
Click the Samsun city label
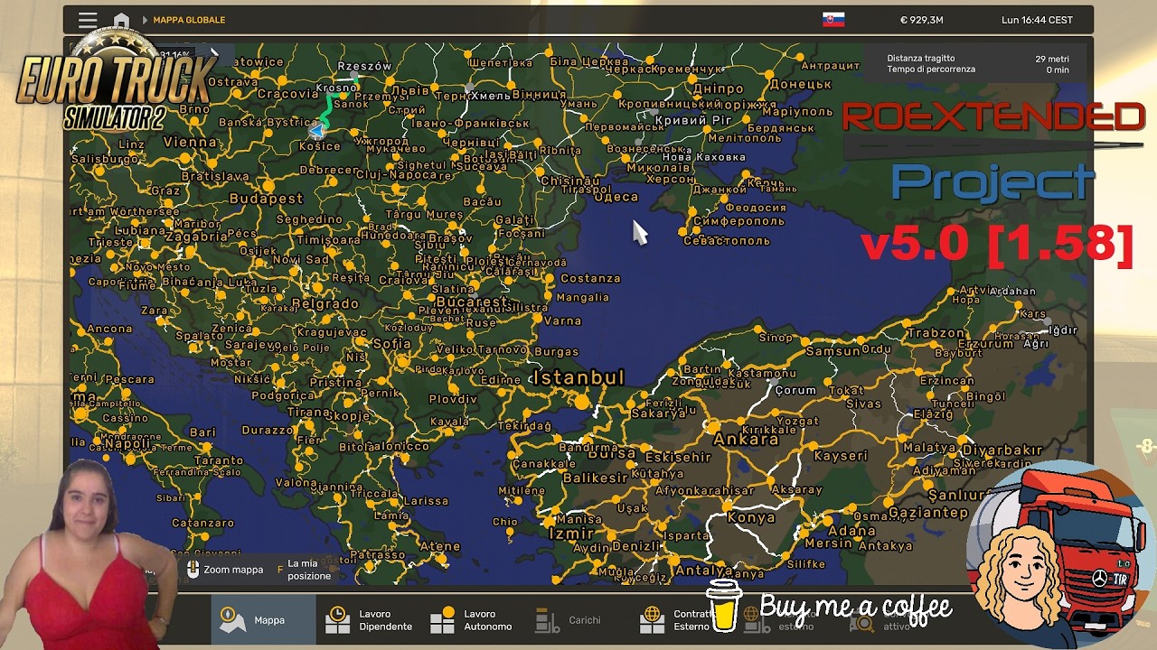tap(832, 351)
